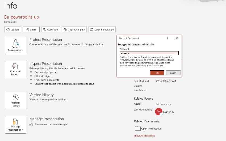Click Add an author field
Viewport: 226px width, 141px height.
click(x=163, y=104)
